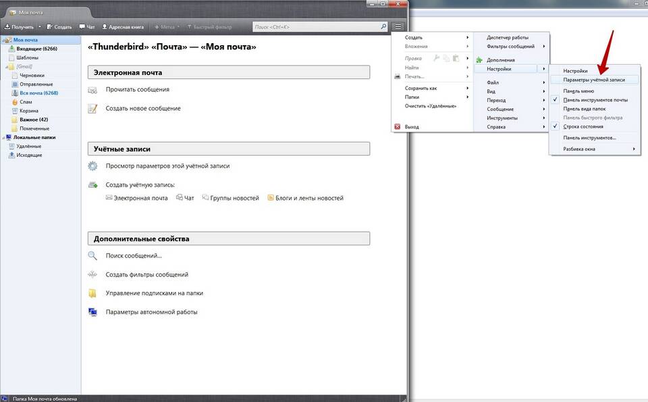This screenshot has width=648, height=402.
Task: Expand the Файл submenu arrow
Action: [544, 82]
